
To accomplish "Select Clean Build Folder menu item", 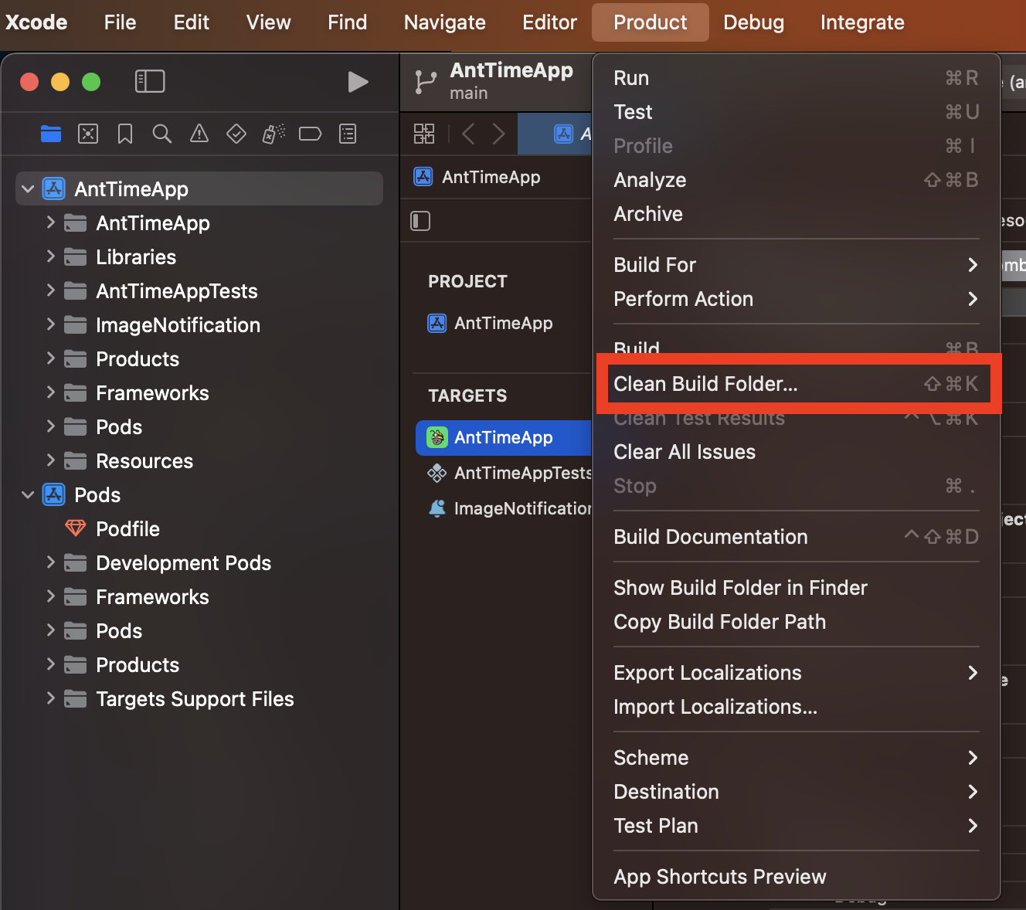I will tap(796, 384).
